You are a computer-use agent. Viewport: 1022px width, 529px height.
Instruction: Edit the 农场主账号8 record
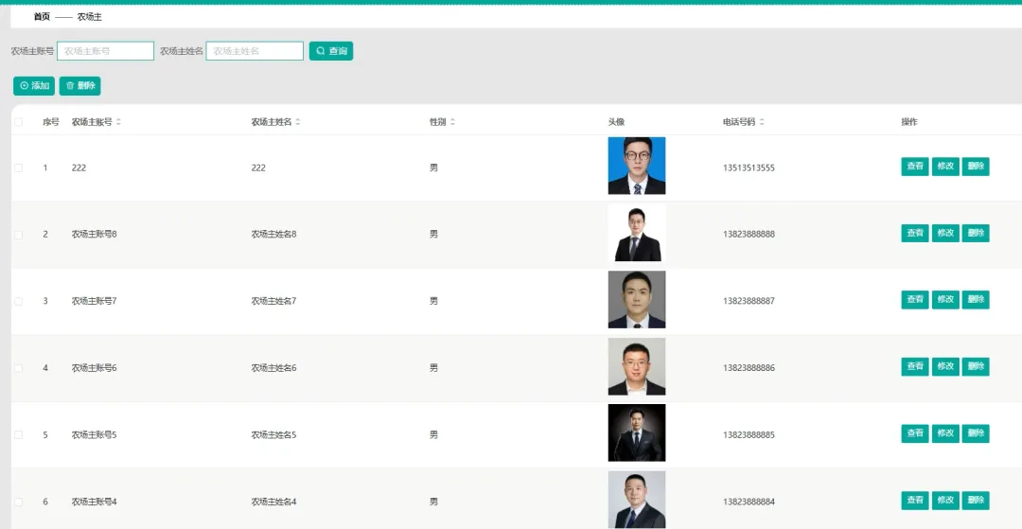[945, 233]
